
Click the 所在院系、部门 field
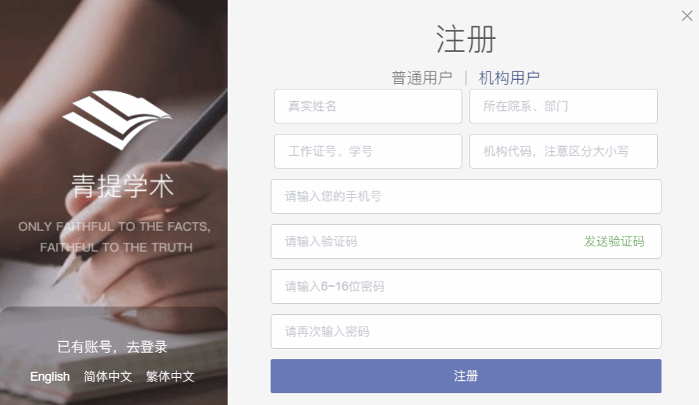(x=564, y=106)
